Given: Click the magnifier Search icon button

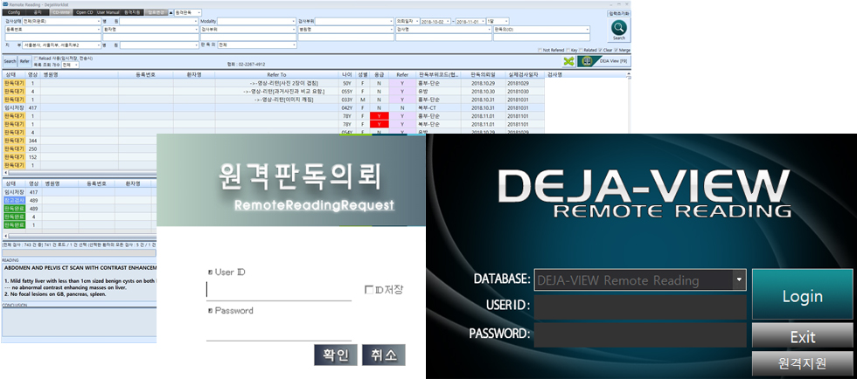Looking at the screenshot, I should [x=619, y=30].
